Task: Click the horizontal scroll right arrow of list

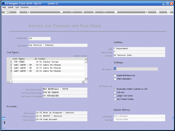Action: (83, 82)
